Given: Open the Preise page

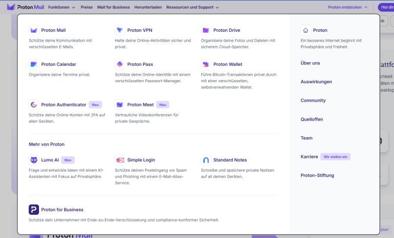Looking at the screenshot, I should point(86,7).
